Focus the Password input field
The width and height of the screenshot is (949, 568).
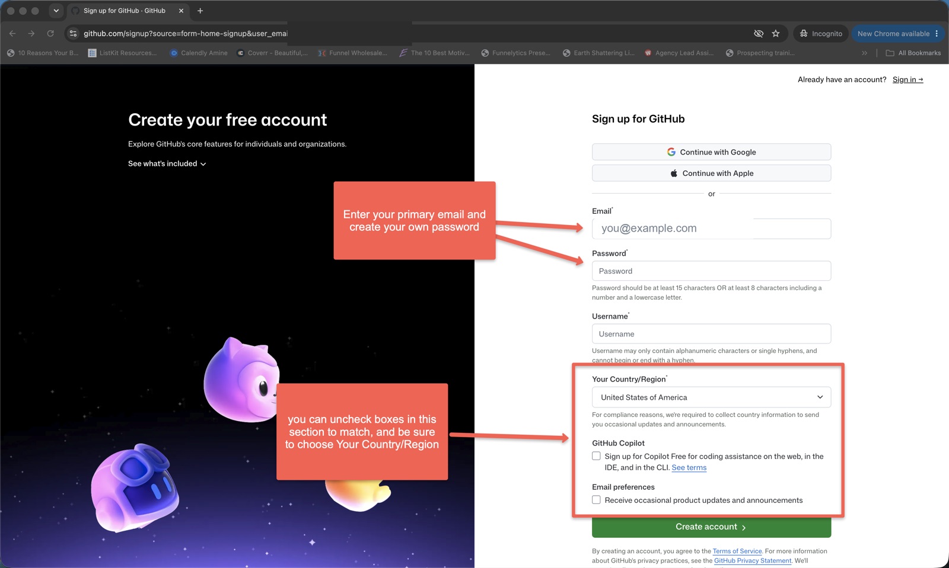point(711,271)
